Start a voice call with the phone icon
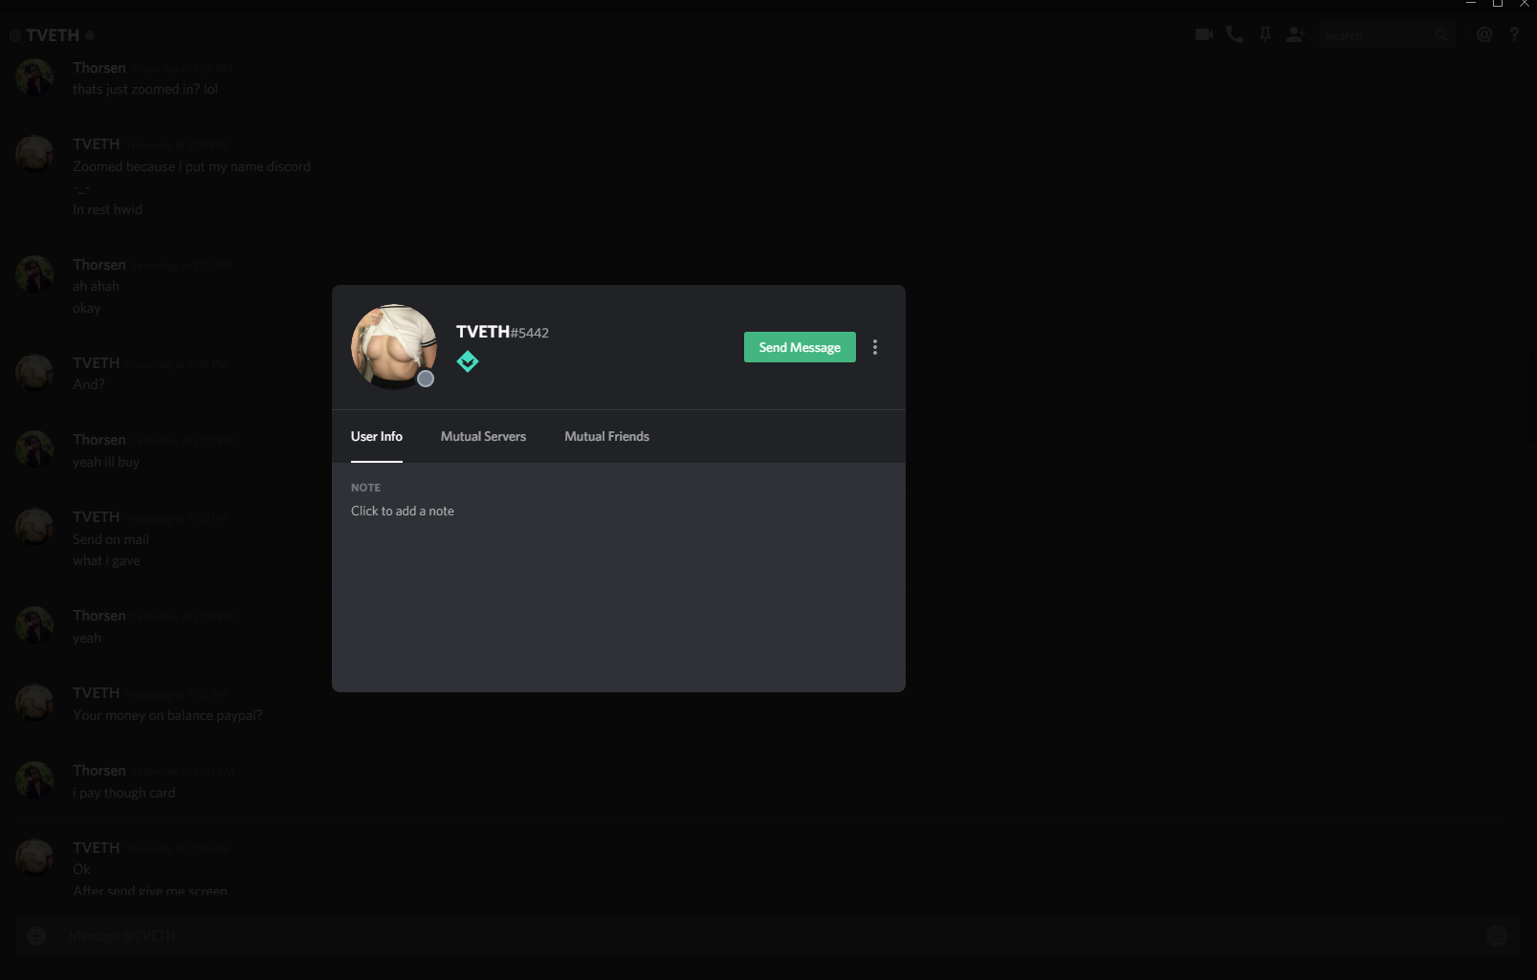This screenshot has height=980, width=1537. pos(1235,34)
